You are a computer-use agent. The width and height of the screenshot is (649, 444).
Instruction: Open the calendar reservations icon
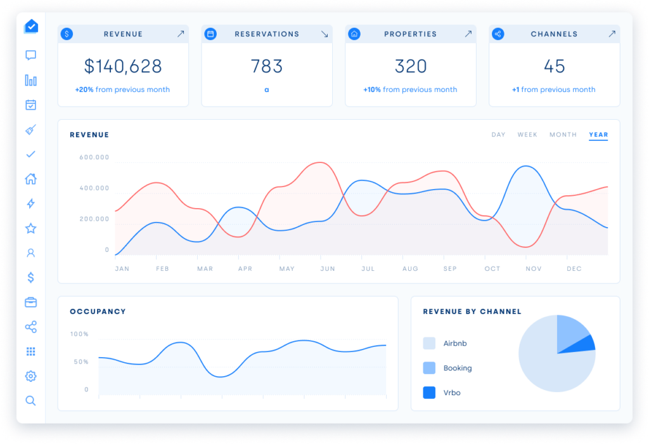[x=30, y=105]
